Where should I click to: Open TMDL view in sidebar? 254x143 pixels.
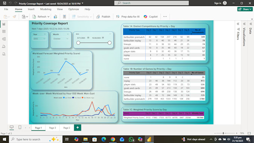(4, 54)
